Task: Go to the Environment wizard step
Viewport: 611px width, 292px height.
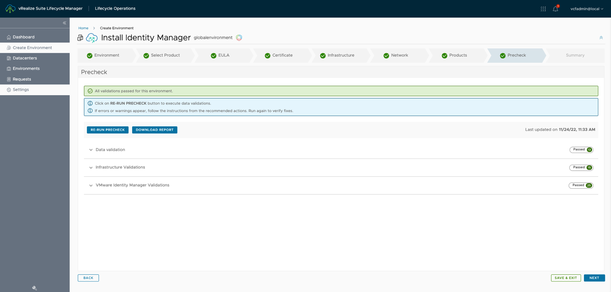Action: [x=106, y=55]
